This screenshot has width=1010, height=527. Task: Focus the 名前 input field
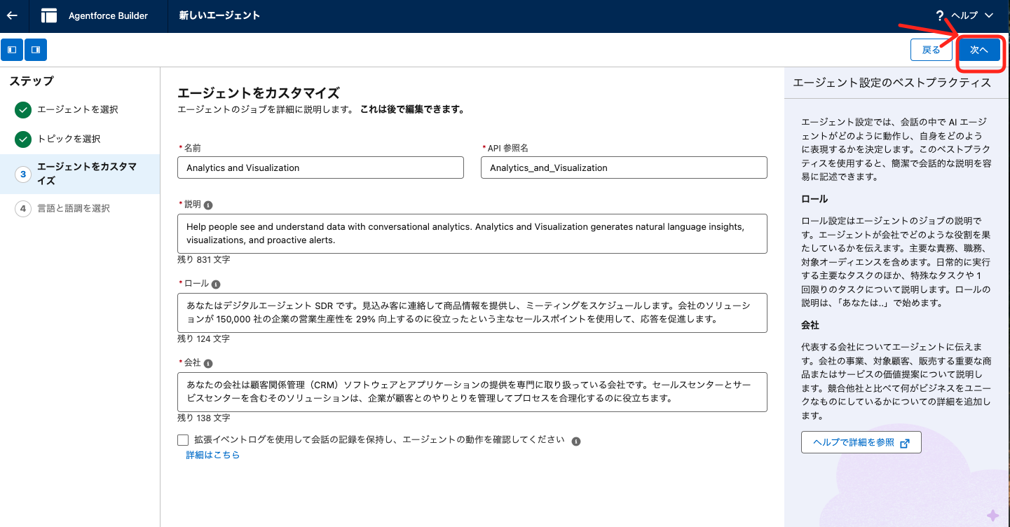tap(321, 167)
